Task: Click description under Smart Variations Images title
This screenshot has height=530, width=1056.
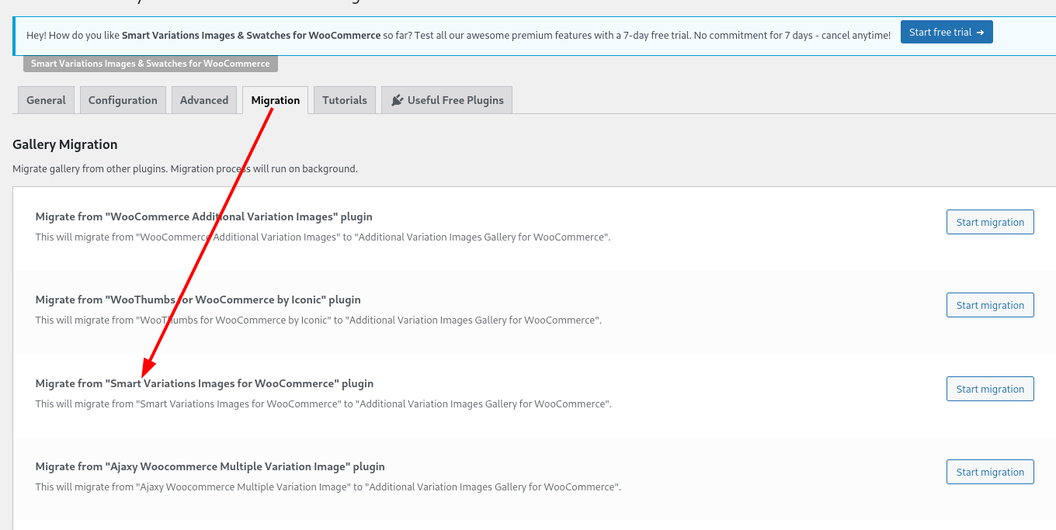Action: [324, 404]
